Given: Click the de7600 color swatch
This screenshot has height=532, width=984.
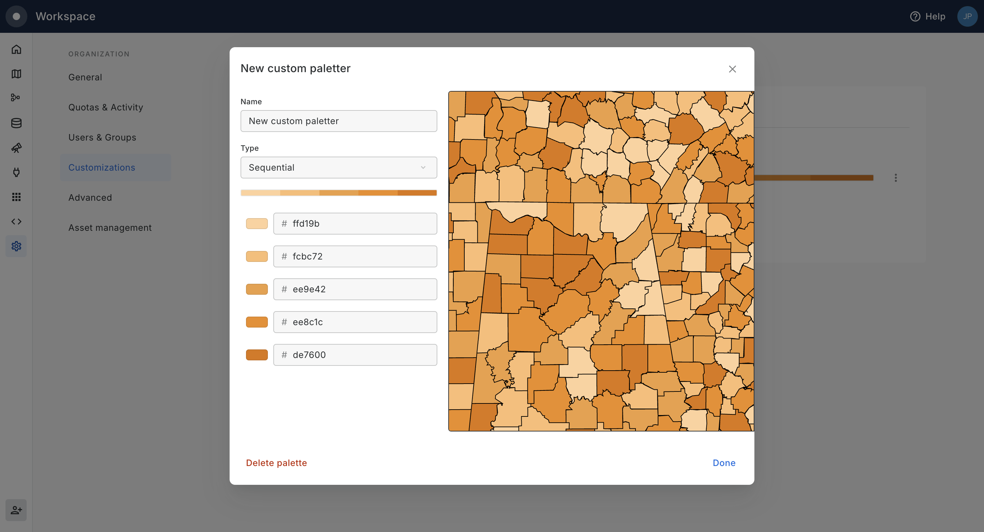Looking at the screenshot, I should pyautogui.click(x=257, y=355).
